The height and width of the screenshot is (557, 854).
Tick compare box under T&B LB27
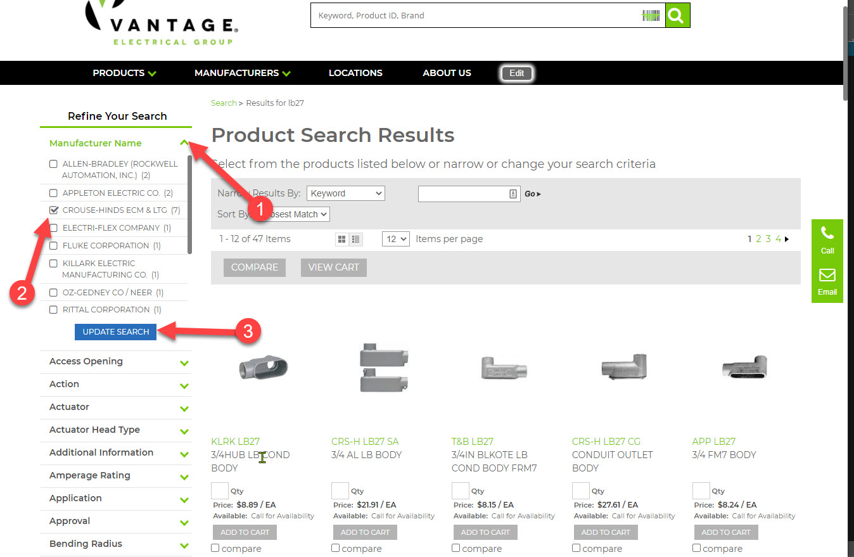pos(456,548)
